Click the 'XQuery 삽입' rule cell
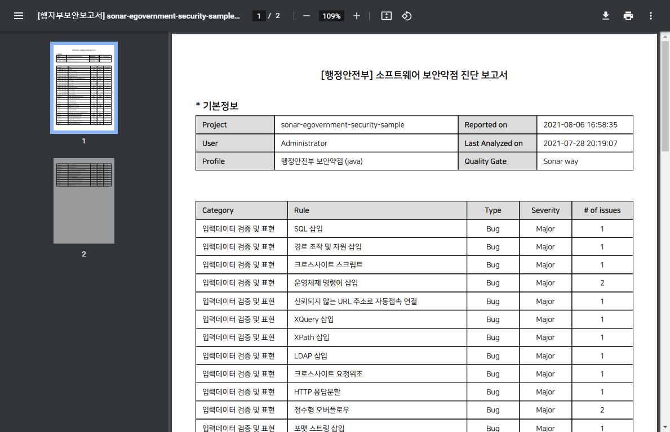 click(377, 319)
